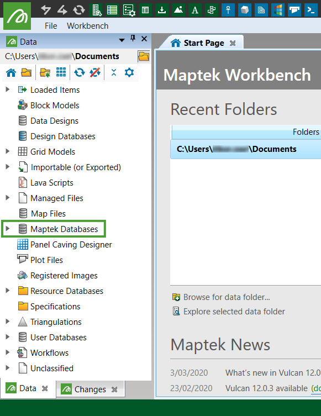Click the white cube icon in top toolbar
This screenshot has height=416, width=321.
pos(245,10)
